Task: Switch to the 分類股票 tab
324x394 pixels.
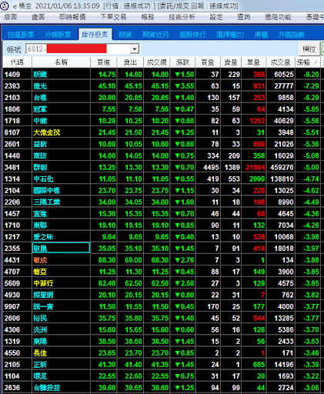Action: click(x=58, y=35)
